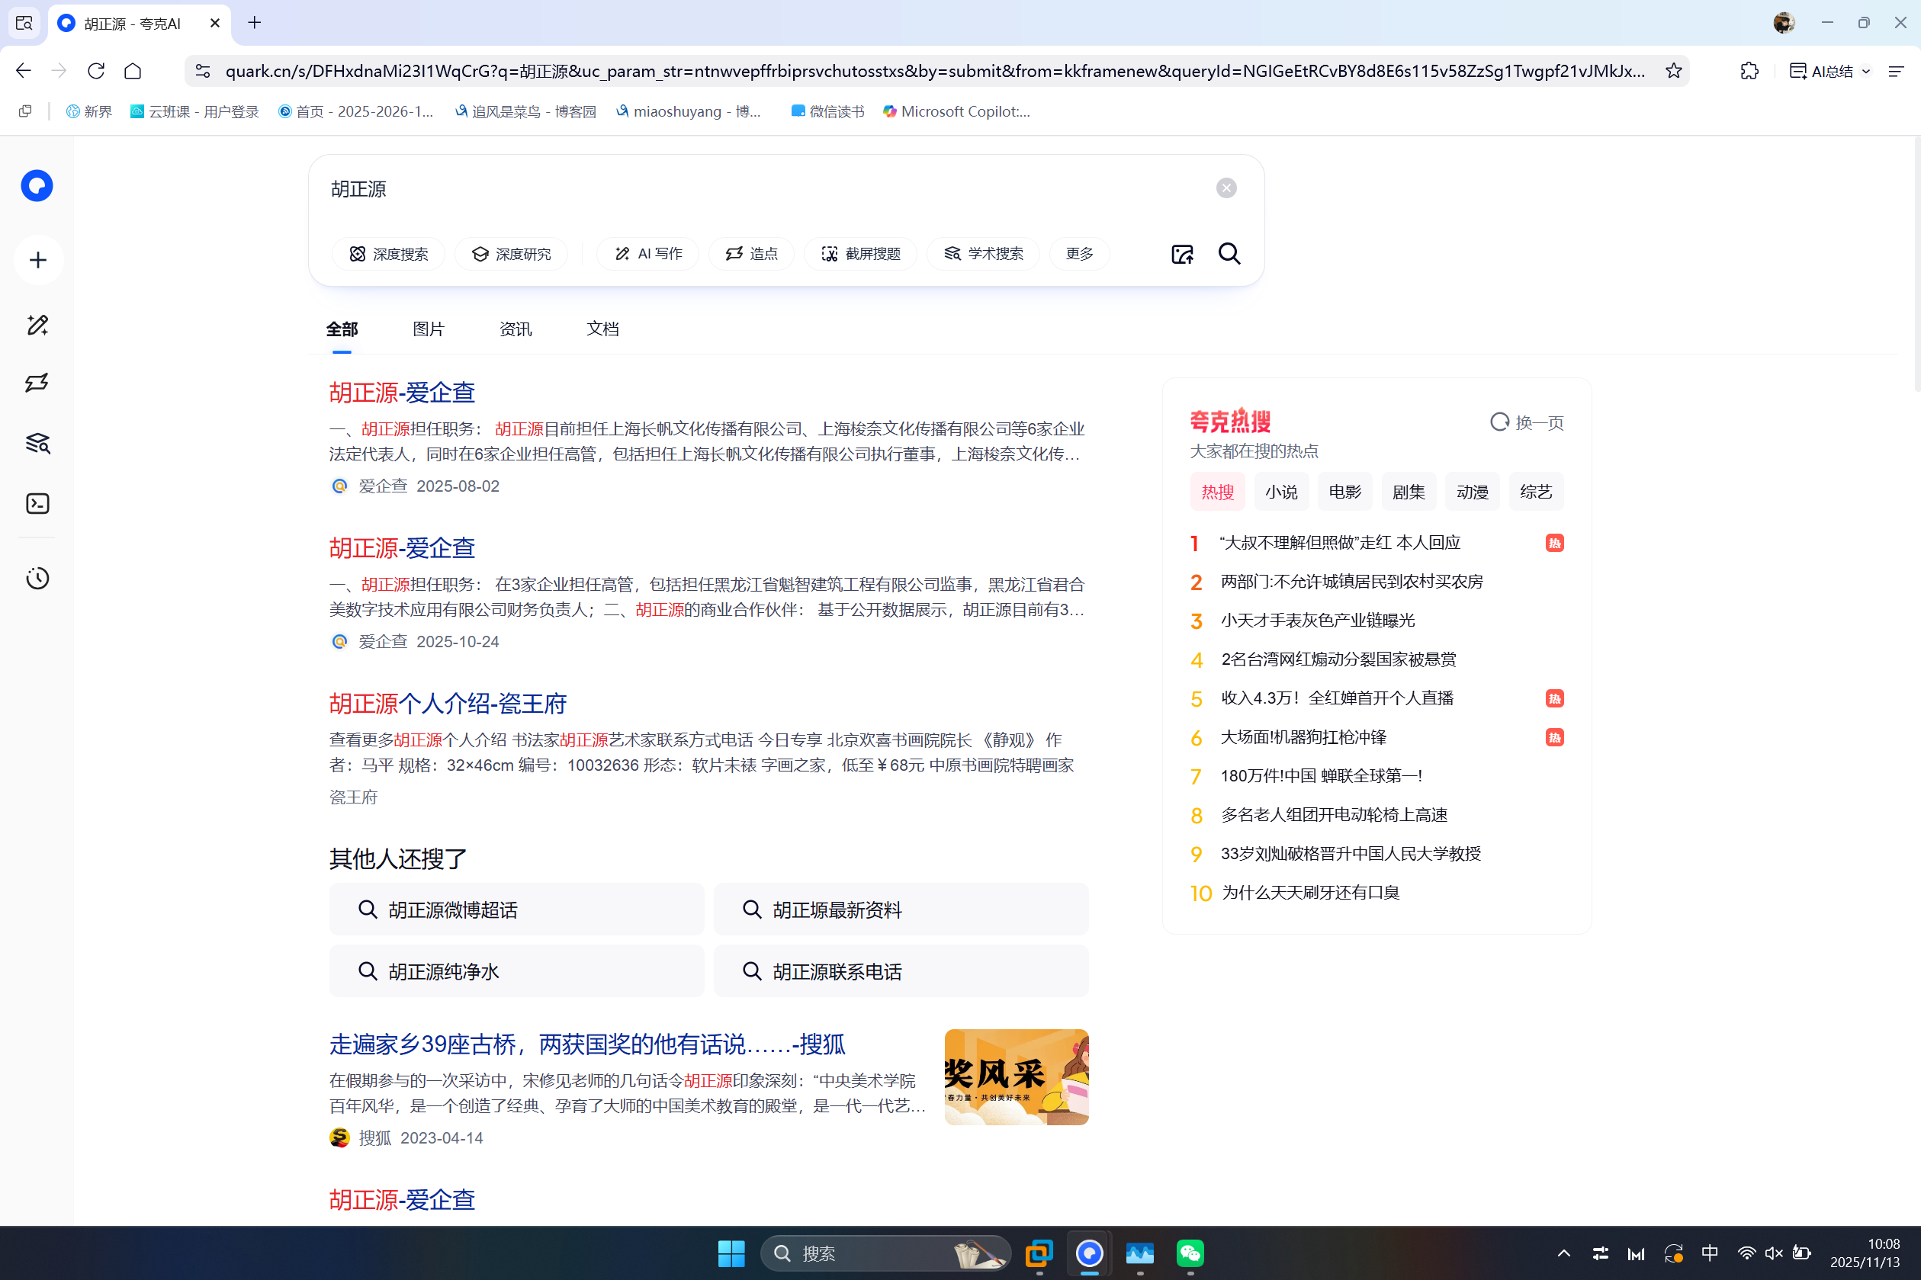Select the 造点 lightning icon in the left sidebar
The height and width of the screenshot is (1280, 1921).
click(x=37, y=382)
